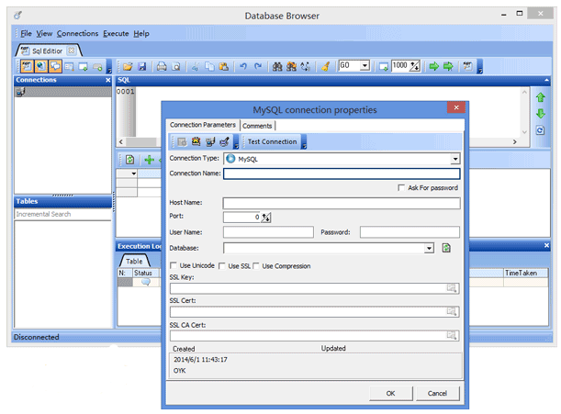Click the binoculars find icon in the toolbar

point(279,67)
